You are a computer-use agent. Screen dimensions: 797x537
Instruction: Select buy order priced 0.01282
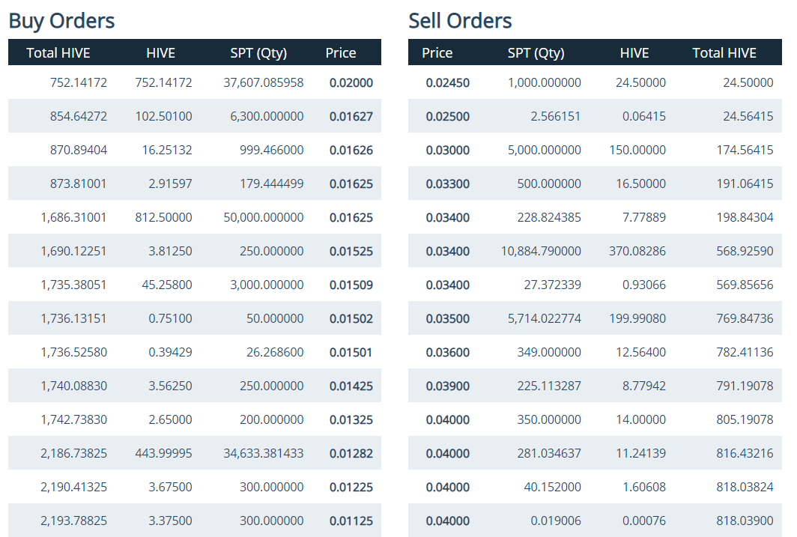tap(195, 453)
